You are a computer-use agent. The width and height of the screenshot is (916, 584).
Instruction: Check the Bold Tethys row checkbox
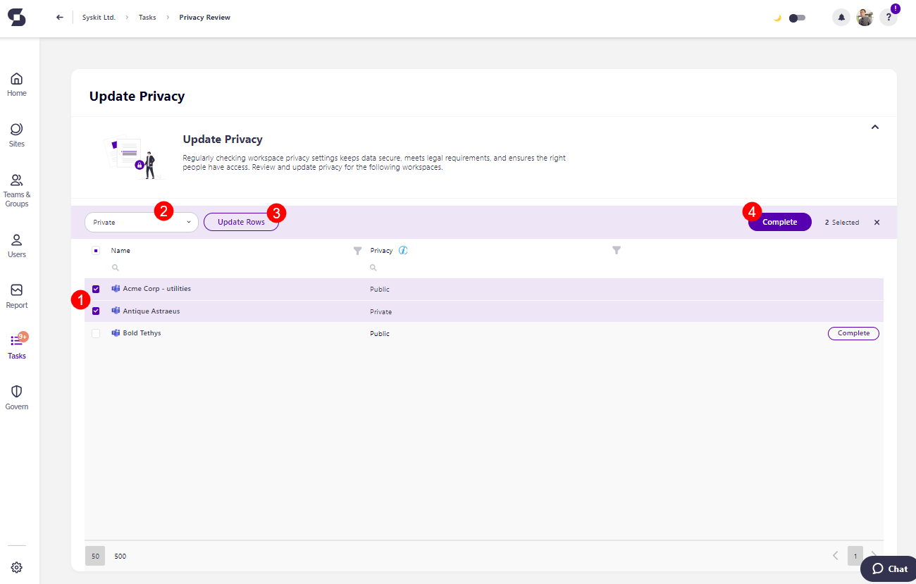click(96, 333)
